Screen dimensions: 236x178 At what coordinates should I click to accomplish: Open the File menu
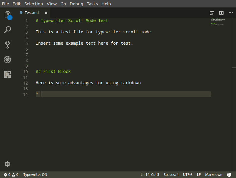tap(5, 4)
